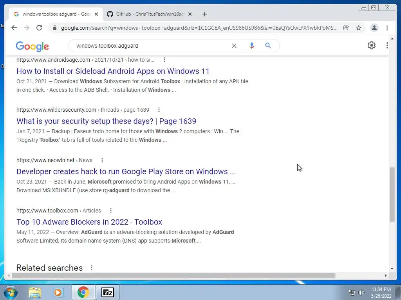The width and height of the screenshot is (401, 300).
Task: Click the Chrome taskbar icon
Action: (83, 292)
